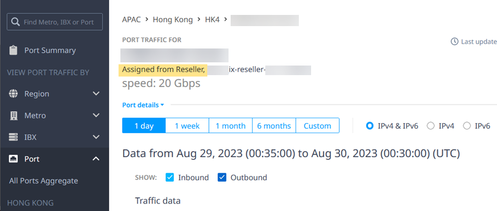Screen dimensions: 497x211
Task: Click the Last updated clock icon
Action: pyautogui.click(x=454, y=42)
